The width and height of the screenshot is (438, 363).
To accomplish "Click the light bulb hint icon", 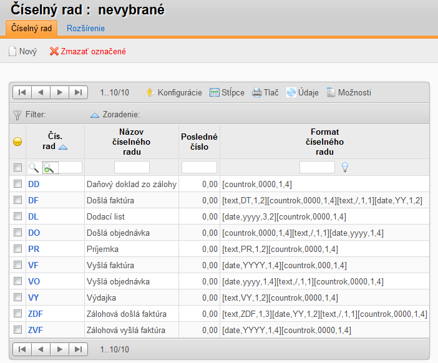I will (x=345, y=167).
